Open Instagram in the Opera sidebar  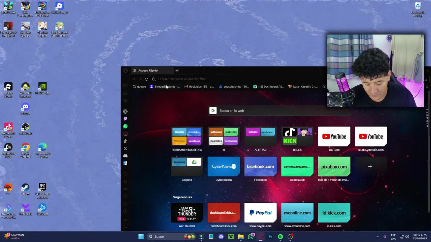[x=125, y=134]
